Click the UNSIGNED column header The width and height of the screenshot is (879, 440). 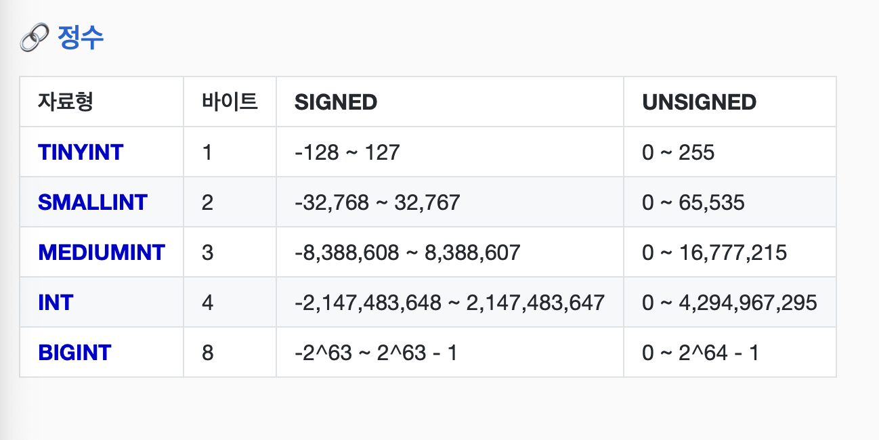tap(699, 102)
